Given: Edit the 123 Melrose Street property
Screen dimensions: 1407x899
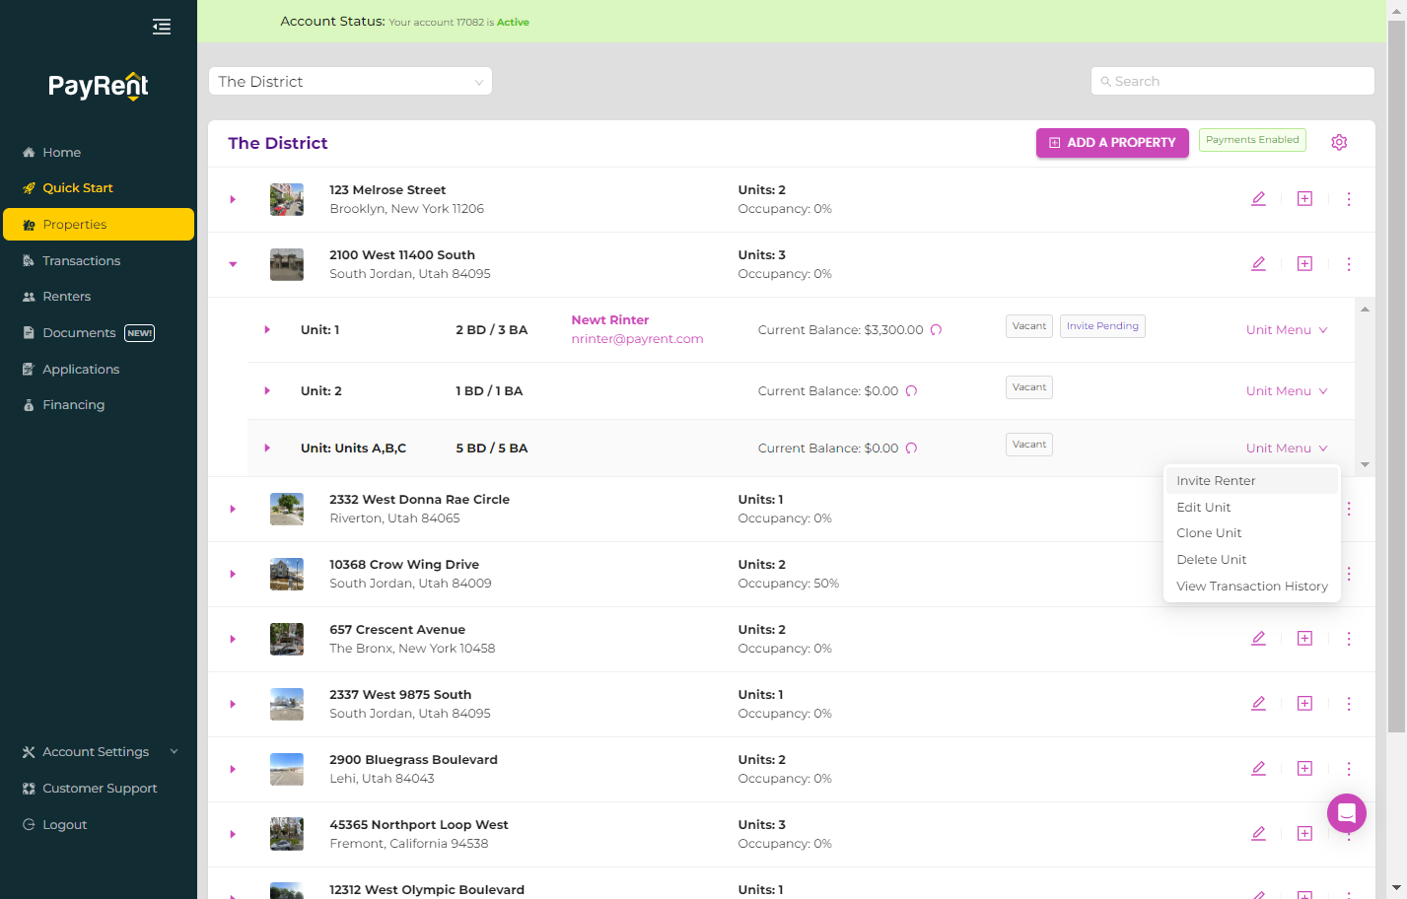Looking at the screenshot, I should coord(1258,199).
